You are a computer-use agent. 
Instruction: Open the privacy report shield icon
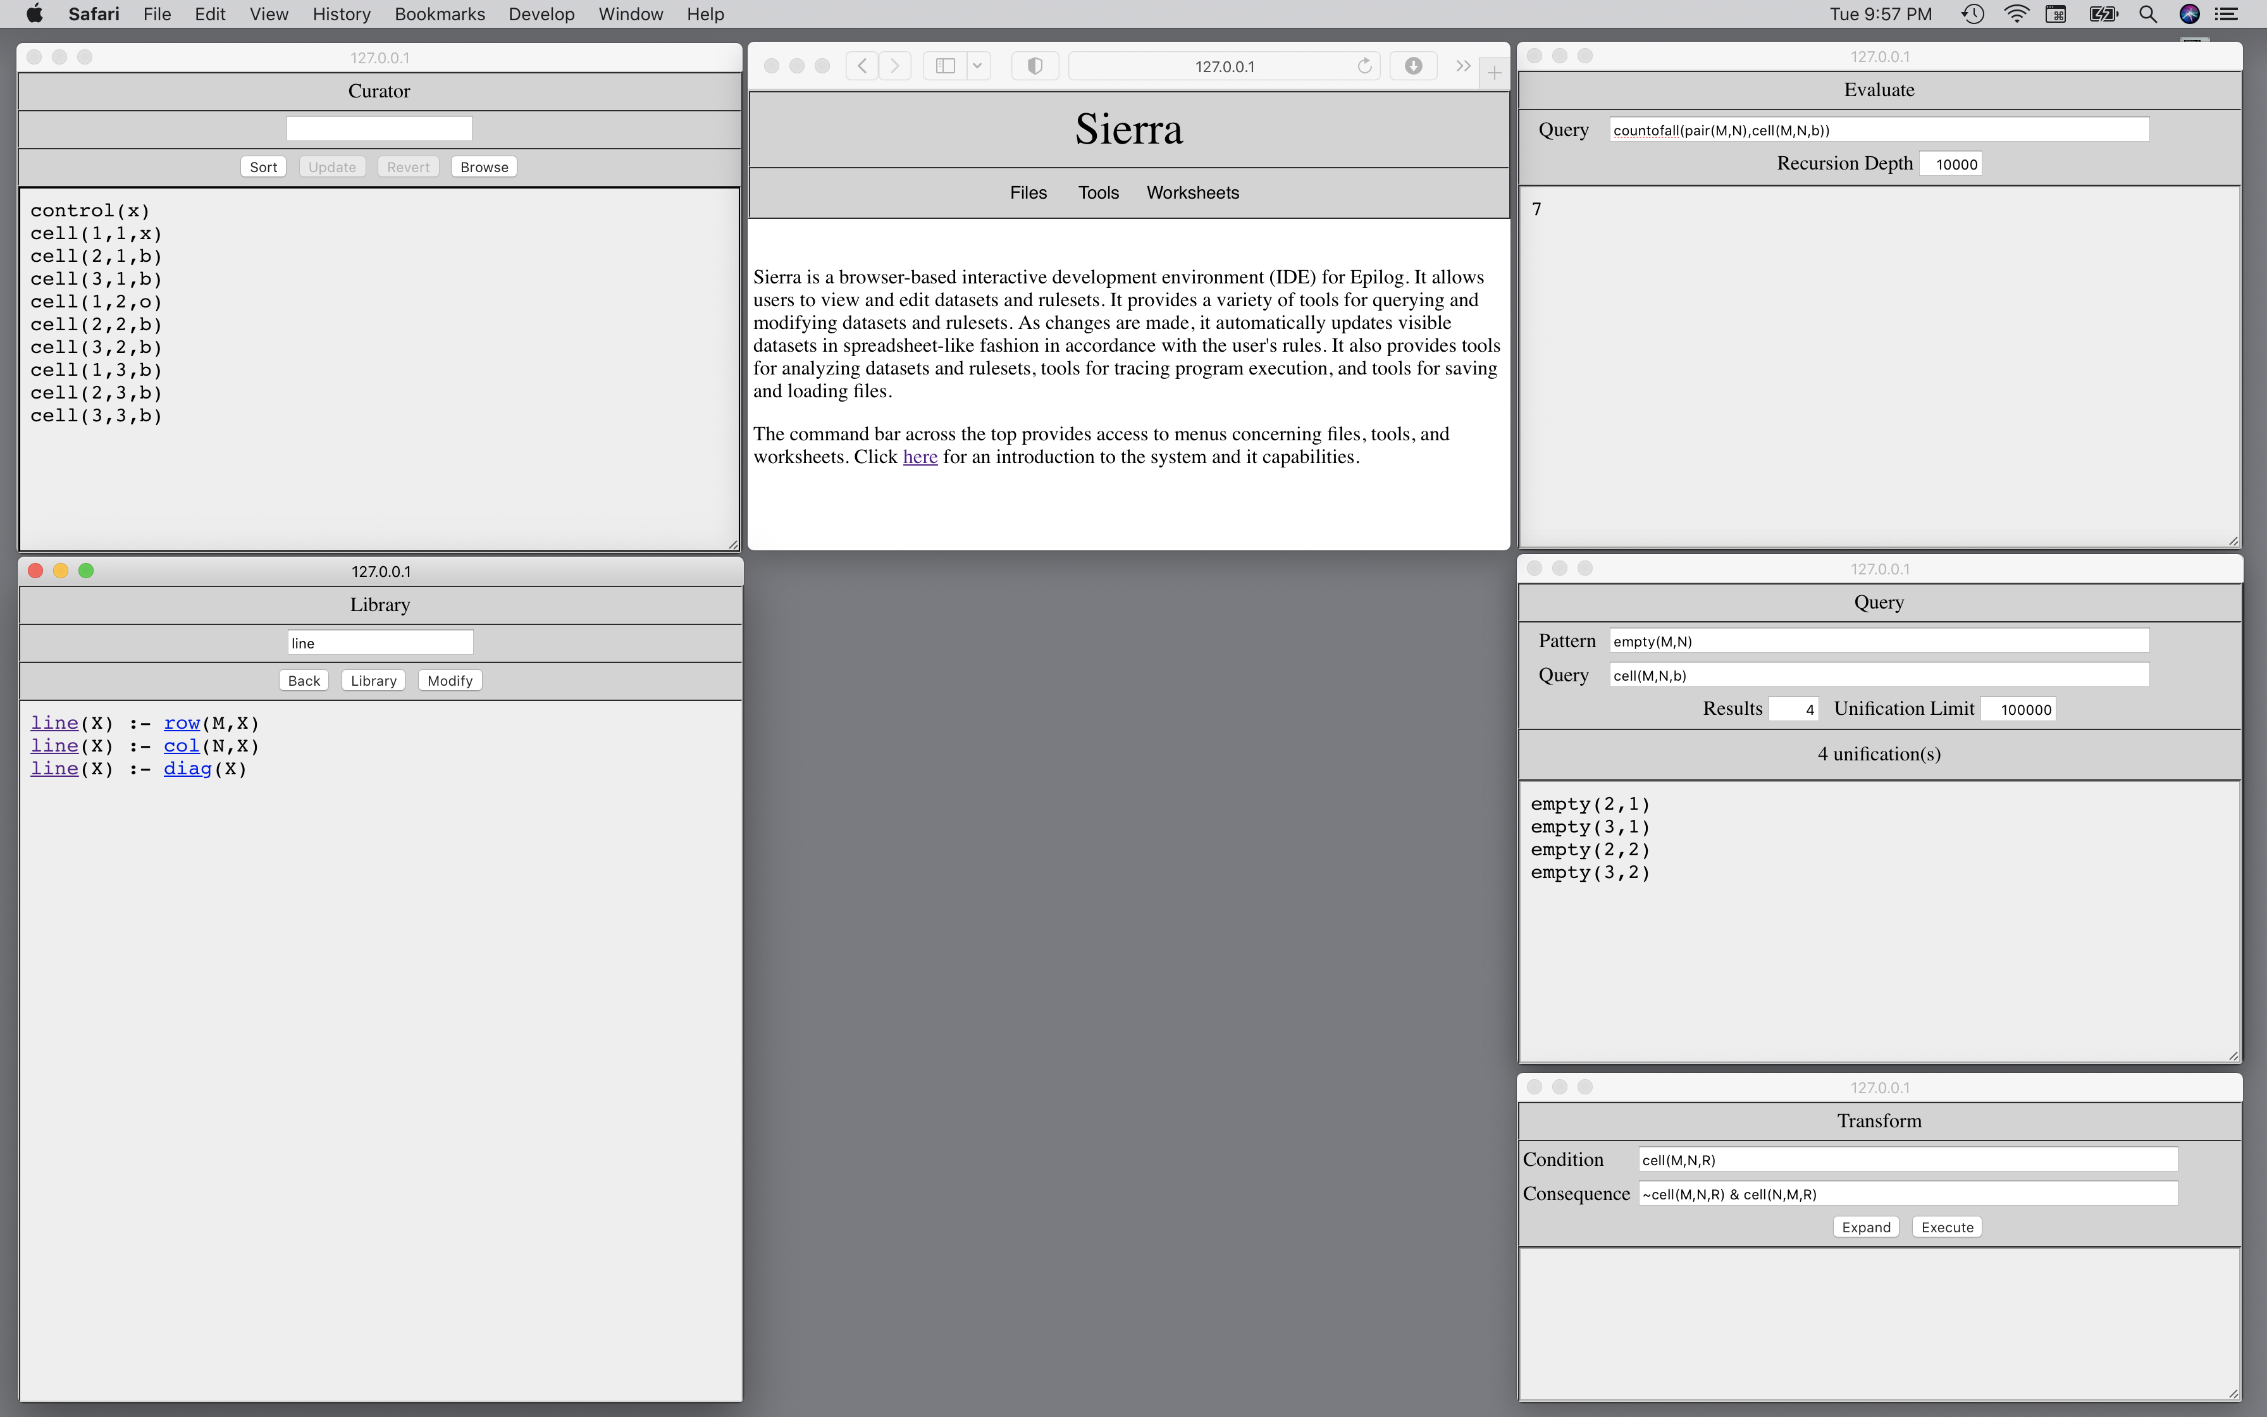click(x=1034, y=66)
